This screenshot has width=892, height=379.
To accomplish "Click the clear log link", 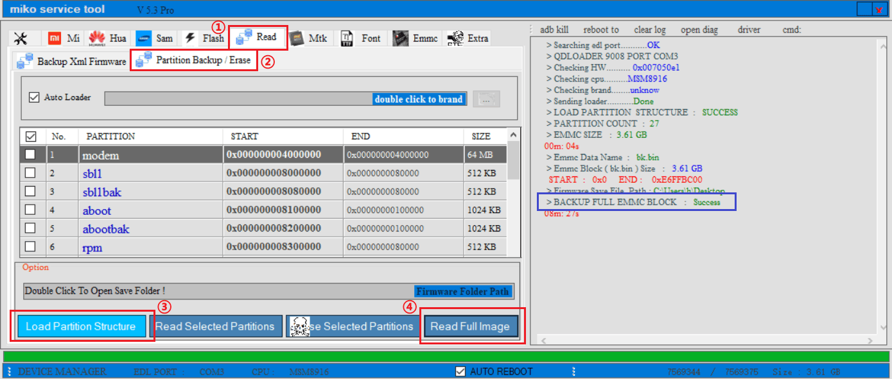I will [650, 30].
